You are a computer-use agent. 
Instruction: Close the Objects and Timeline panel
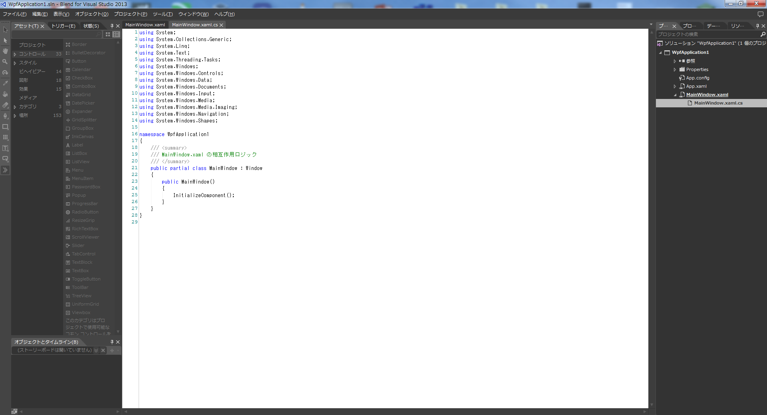(x=118, y=342)
